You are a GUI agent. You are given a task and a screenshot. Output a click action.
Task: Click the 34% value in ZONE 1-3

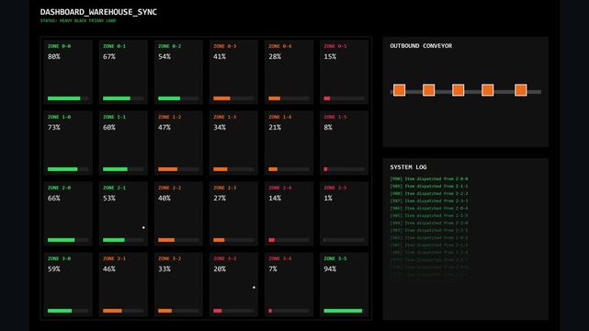click(x=220, y=128)
